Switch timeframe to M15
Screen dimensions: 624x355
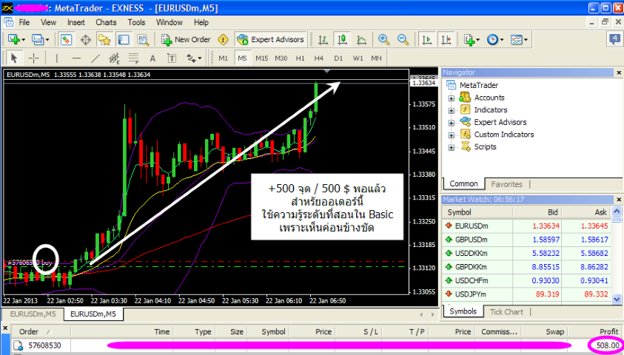pos(261,58)
